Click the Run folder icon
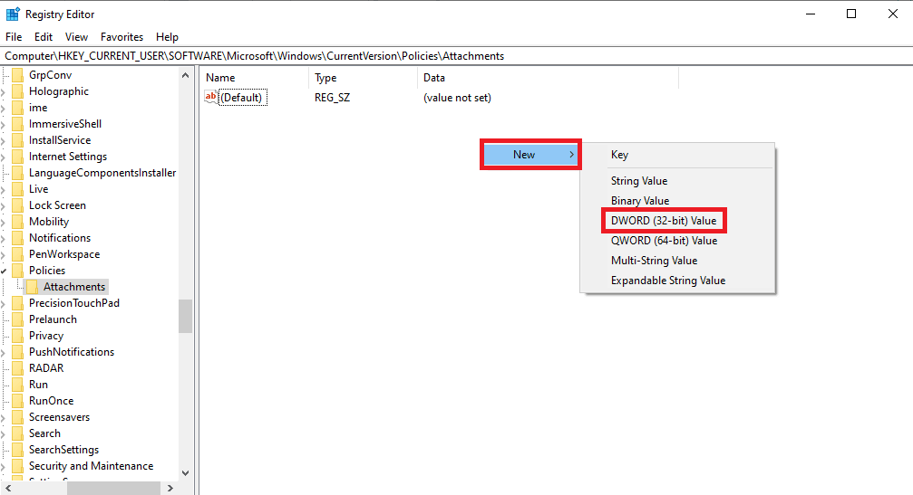The image size is (913, 495). (x=18, y=384)
